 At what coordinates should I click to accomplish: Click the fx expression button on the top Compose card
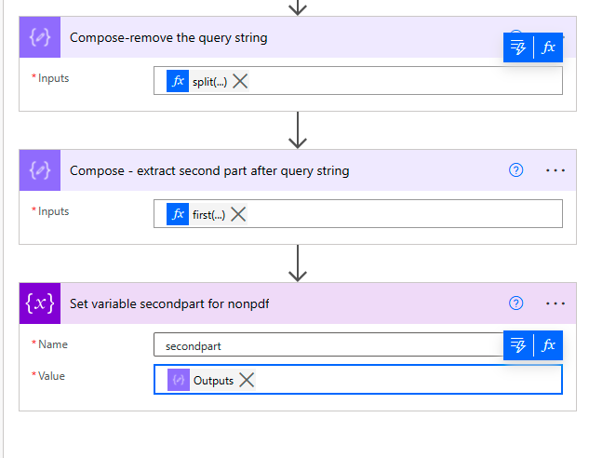coord(549,47)
